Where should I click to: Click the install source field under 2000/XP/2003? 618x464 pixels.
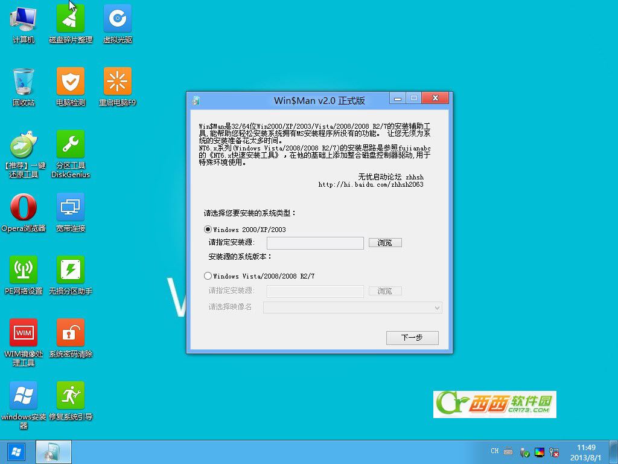click(315, 243)
